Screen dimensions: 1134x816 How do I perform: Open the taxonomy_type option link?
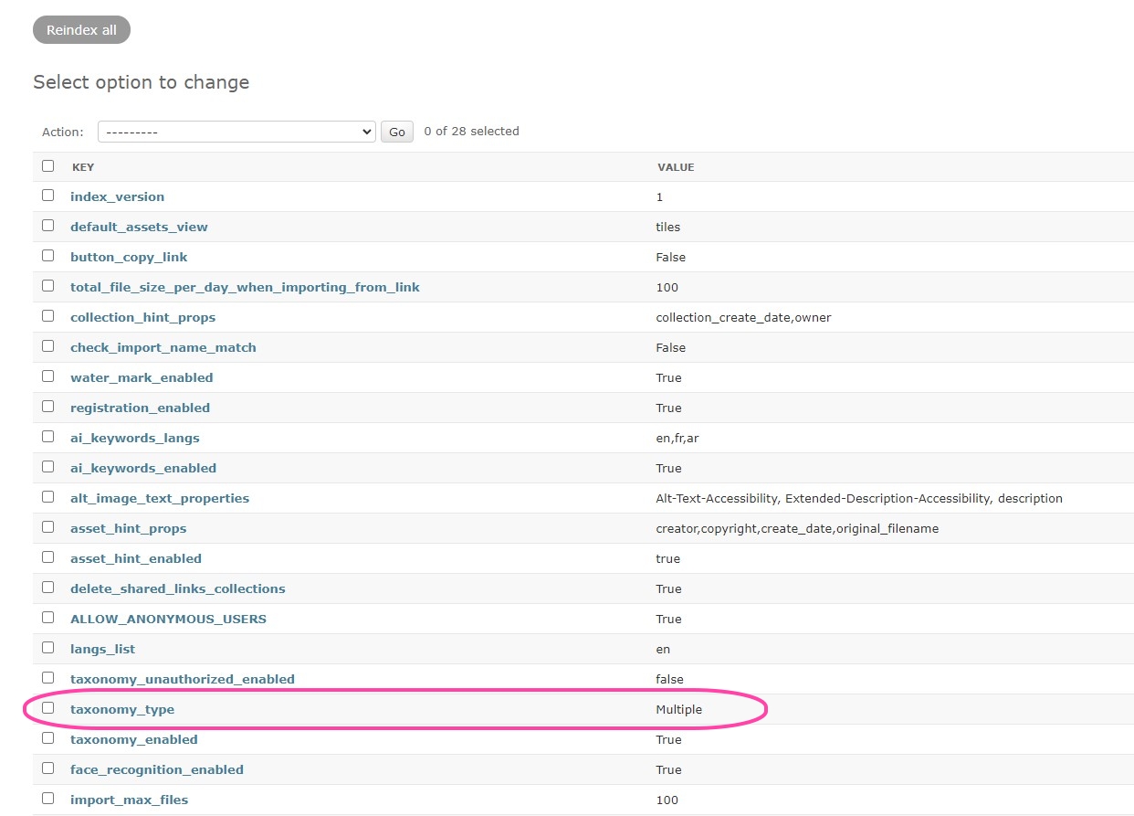tap(122, 709)
